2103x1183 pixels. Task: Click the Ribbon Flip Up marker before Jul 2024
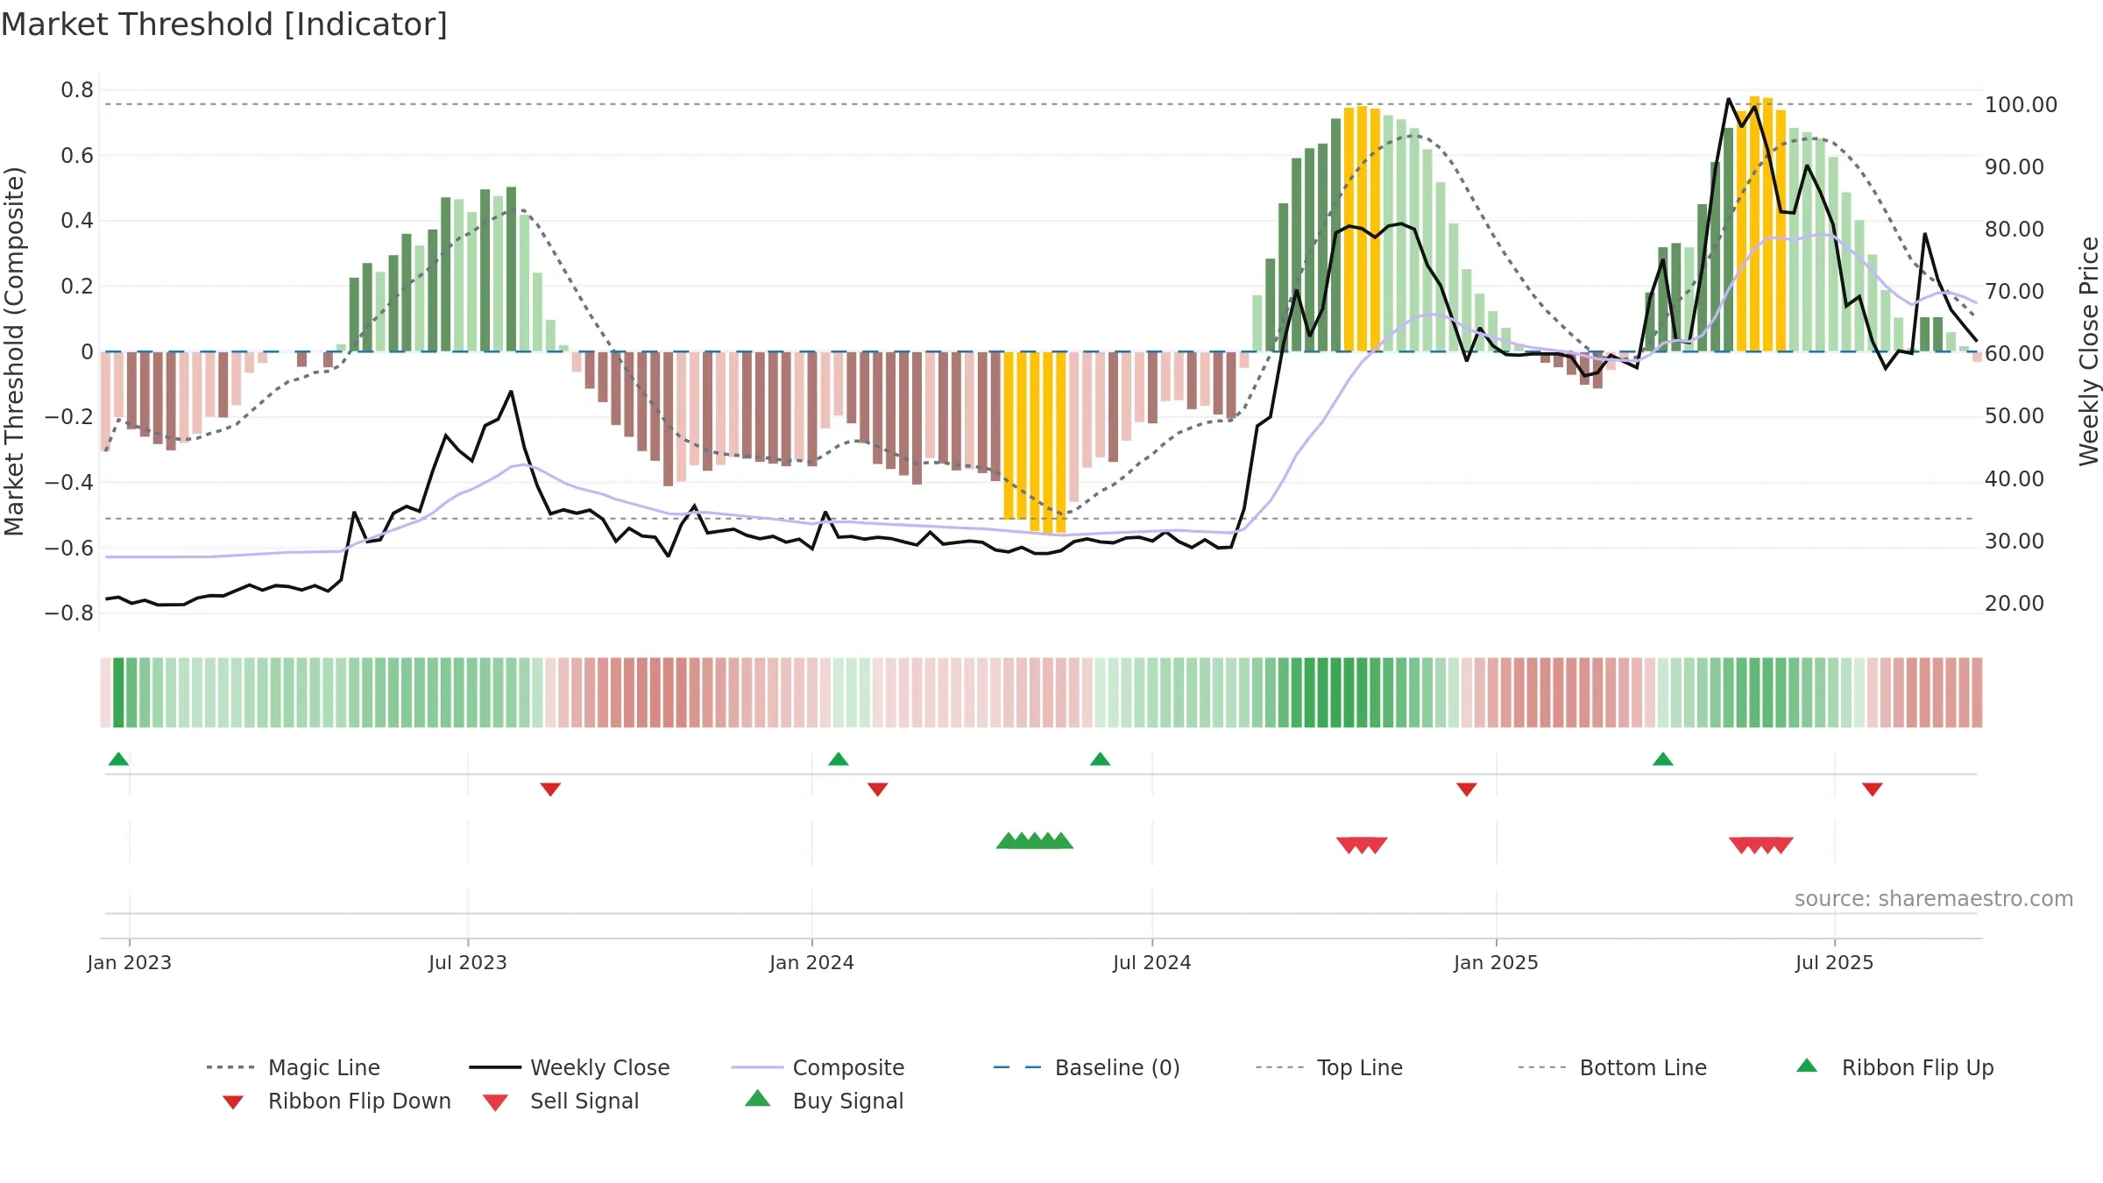click(x=1101, y=759)
